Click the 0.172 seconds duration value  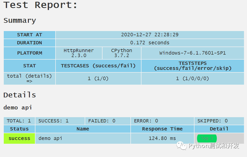pos(150,43)
